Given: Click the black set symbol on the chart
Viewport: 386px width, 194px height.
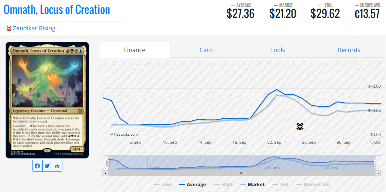Looking at the screenshot, I should tap(300, 127).
